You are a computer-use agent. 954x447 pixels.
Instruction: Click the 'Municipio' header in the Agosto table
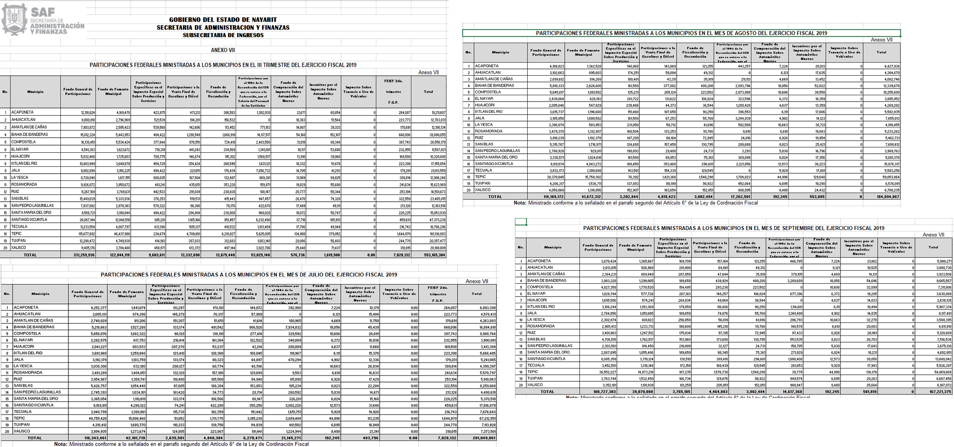[500, 53]
